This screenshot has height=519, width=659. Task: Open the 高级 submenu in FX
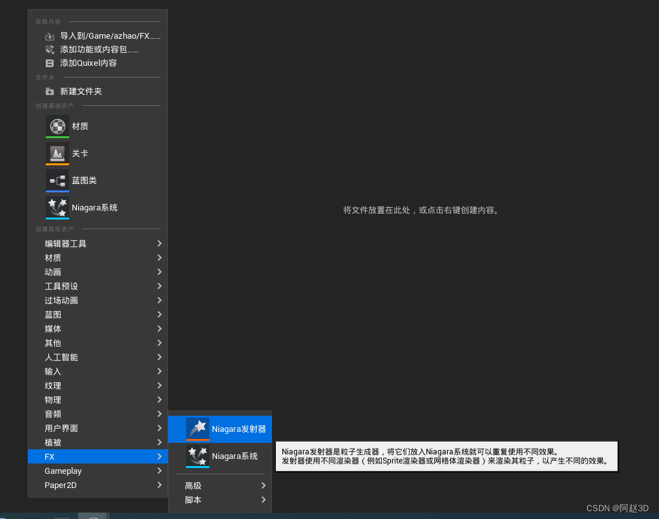pyautogui.click(x=220, y=486)
